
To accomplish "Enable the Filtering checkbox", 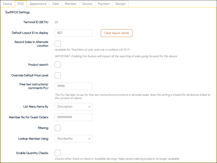I will [58, 128].
